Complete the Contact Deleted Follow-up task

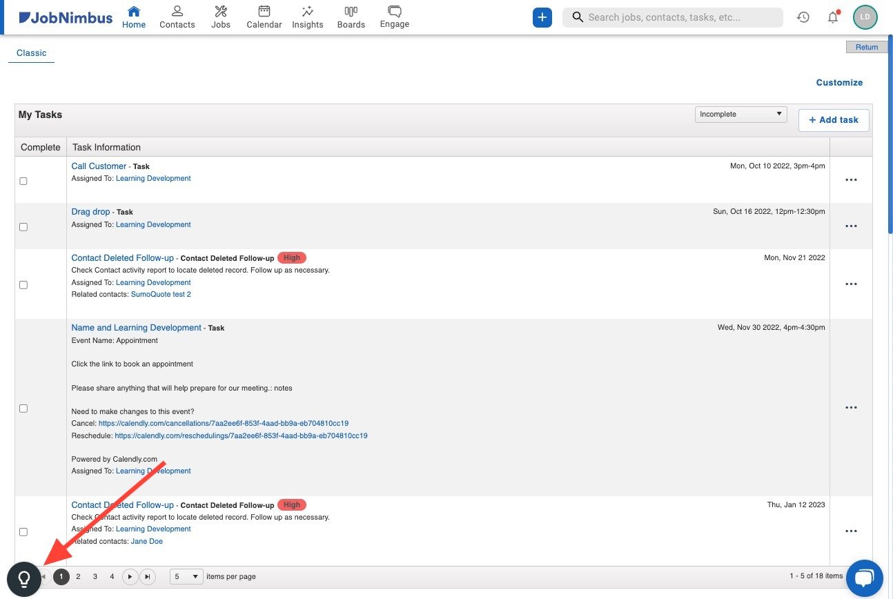(23, 284)
